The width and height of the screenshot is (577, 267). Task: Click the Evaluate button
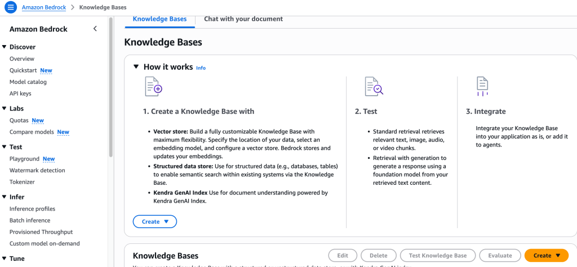[x=500, y=255]
